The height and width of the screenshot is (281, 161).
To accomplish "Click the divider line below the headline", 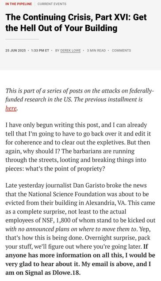I will point(22,39).
